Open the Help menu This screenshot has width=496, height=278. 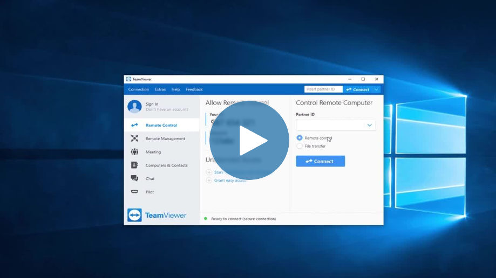(175, 89)
